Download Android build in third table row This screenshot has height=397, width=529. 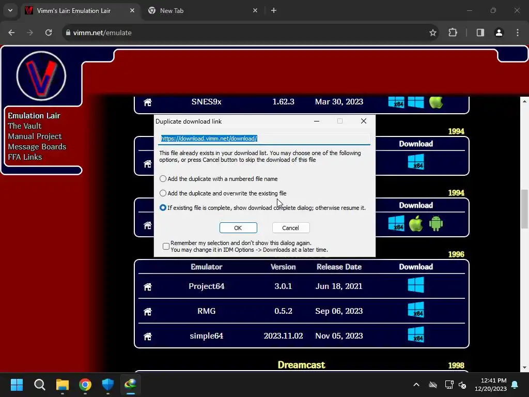(x=435, y=223)
